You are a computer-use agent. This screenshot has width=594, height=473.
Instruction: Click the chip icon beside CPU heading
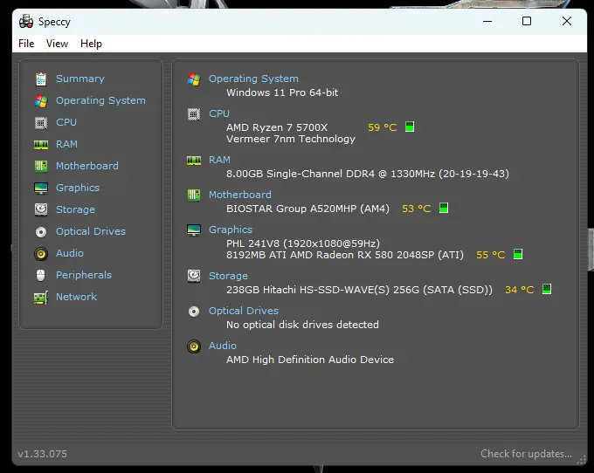(x=194, y=114)
